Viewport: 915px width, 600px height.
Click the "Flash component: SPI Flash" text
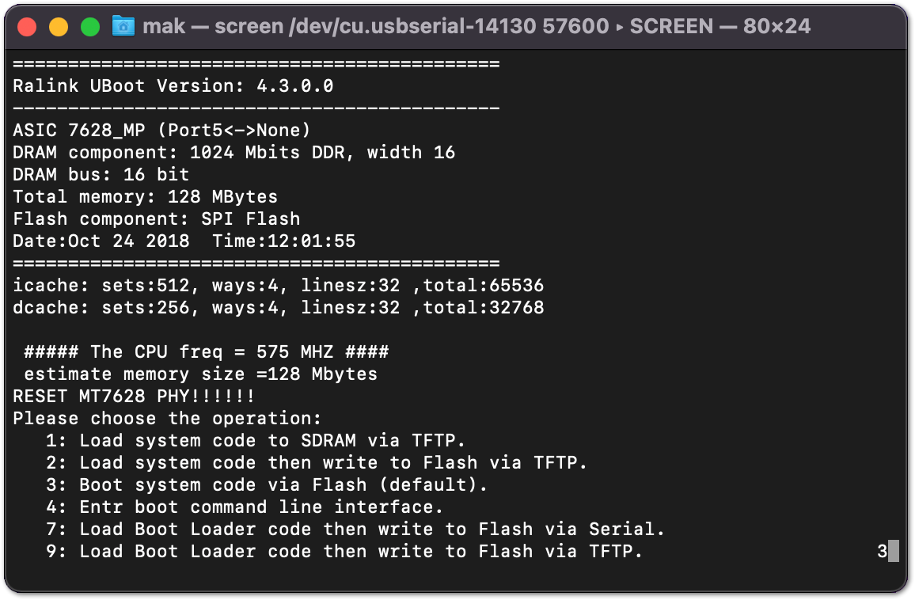pos(156,218)
